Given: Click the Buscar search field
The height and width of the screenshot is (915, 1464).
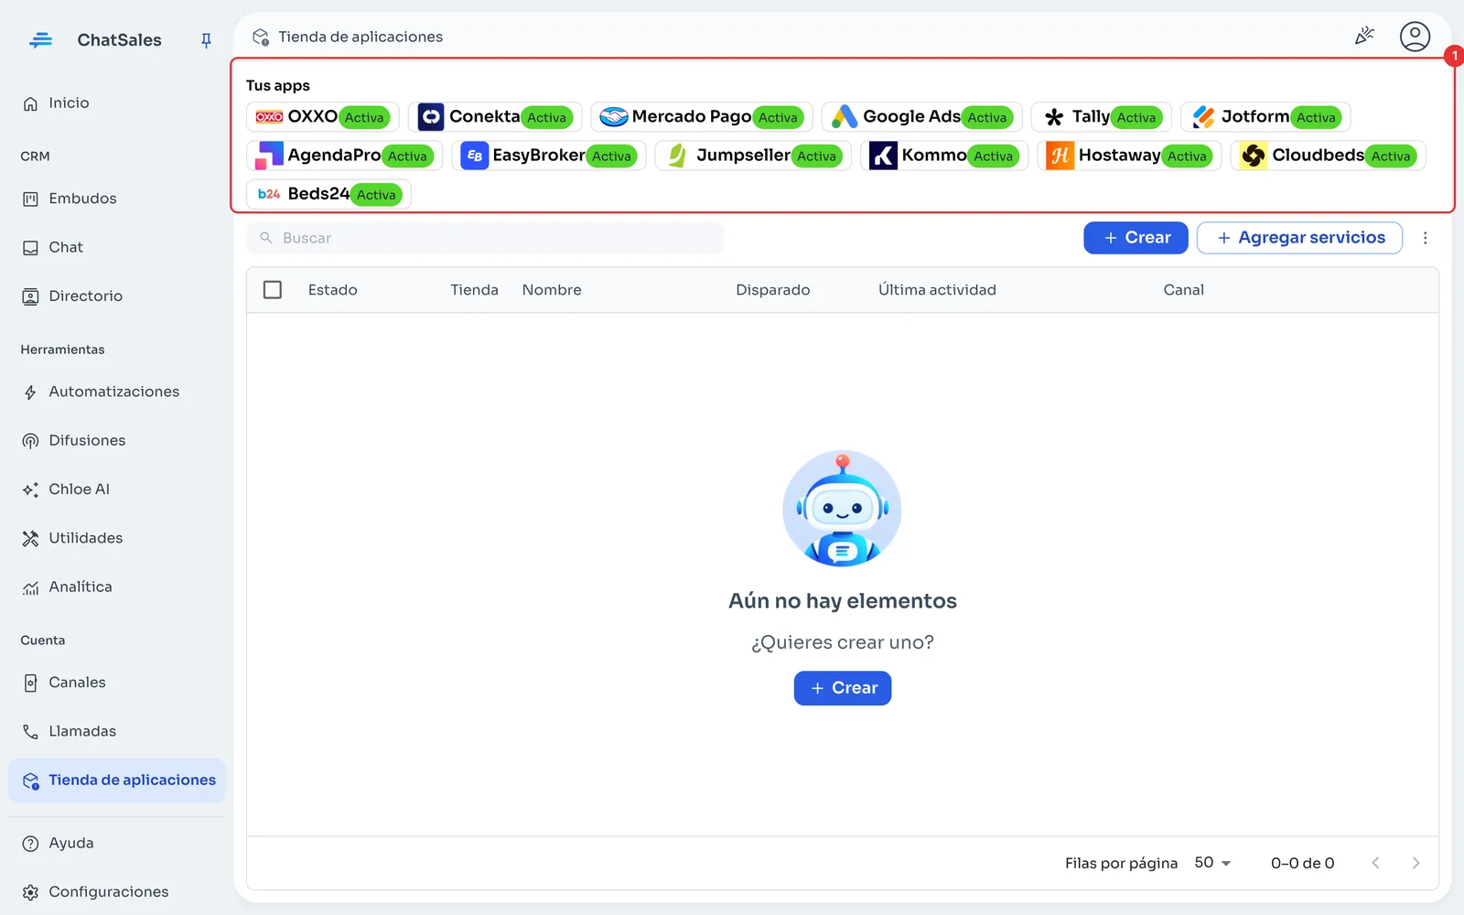Looking at the screenshot, I should 485,238.
